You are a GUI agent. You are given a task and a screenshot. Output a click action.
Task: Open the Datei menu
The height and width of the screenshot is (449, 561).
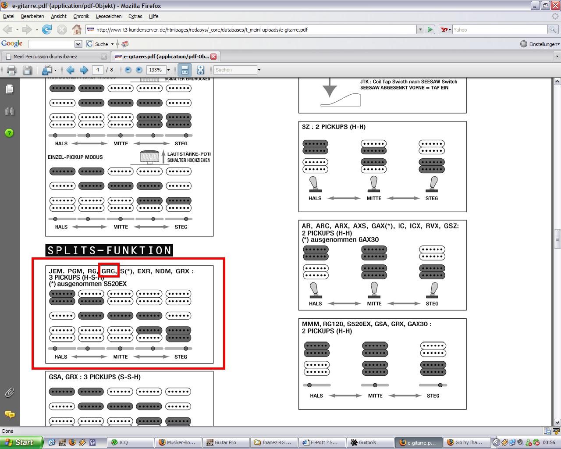click(9, 16)
